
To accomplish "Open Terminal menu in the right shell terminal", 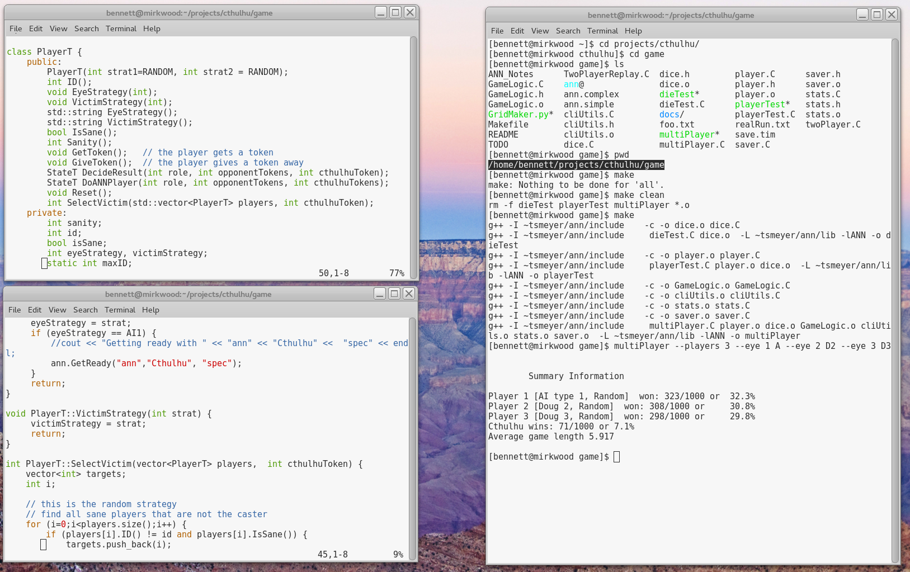I will 602,31.
